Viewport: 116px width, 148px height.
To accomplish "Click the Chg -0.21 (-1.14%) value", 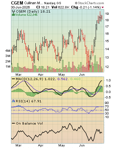I will click(86, 7).
